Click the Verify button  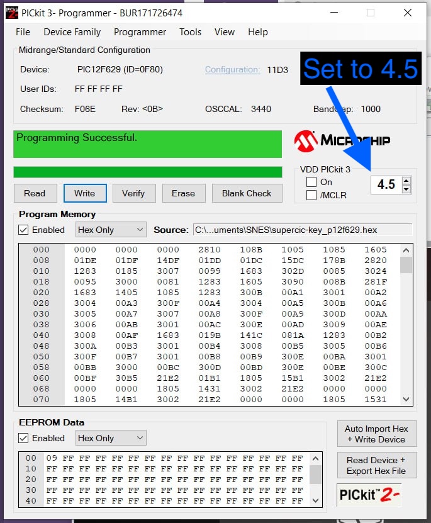133,193
